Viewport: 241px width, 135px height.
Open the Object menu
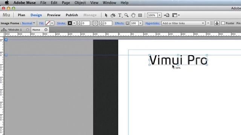pos(80,3)
